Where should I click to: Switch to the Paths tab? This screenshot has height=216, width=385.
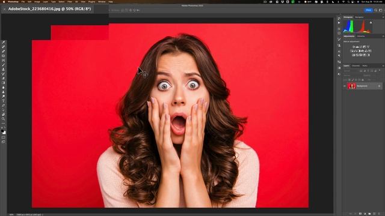click(x=365, y=65)
